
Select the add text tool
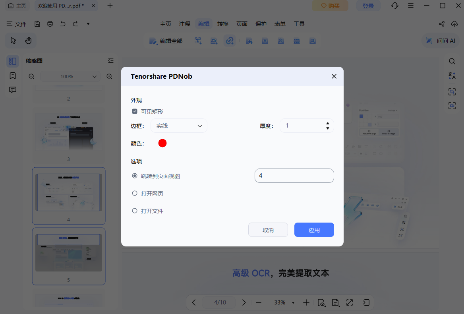click(x=198, y=41)
